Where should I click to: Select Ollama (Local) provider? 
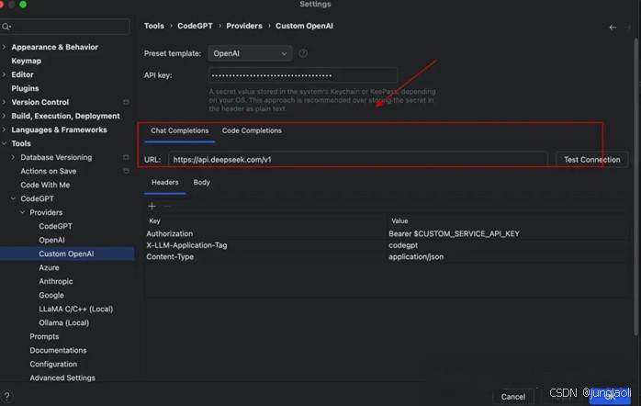pyautogui.click(x=63, y=323)
